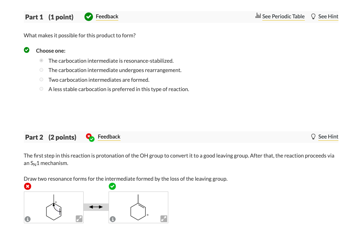Expand the right structure to fullscreen

(x=163, y=219)
